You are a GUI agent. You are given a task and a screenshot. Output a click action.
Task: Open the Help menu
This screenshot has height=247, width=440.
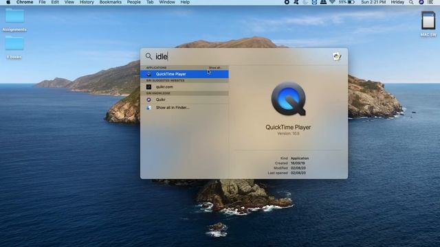pyautogui.click(x=185, y=2)
